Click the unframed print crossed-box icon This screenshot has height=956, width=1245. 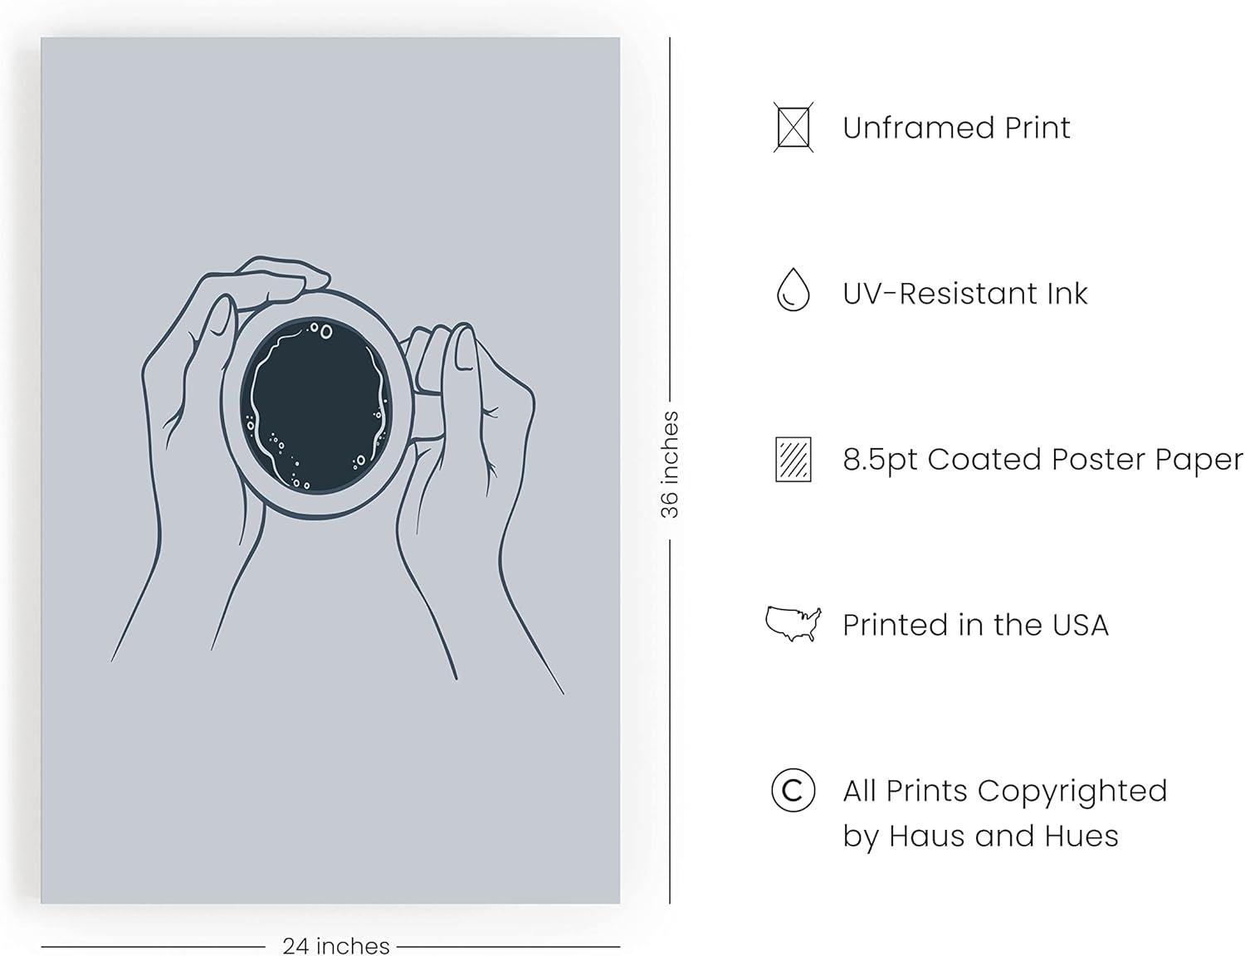793,127
